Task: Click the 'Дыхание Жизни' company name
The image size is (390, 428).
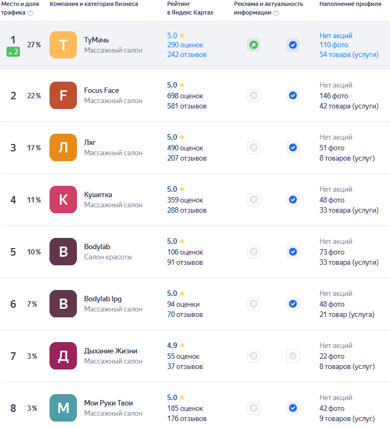Action: [x=110, y=351]
